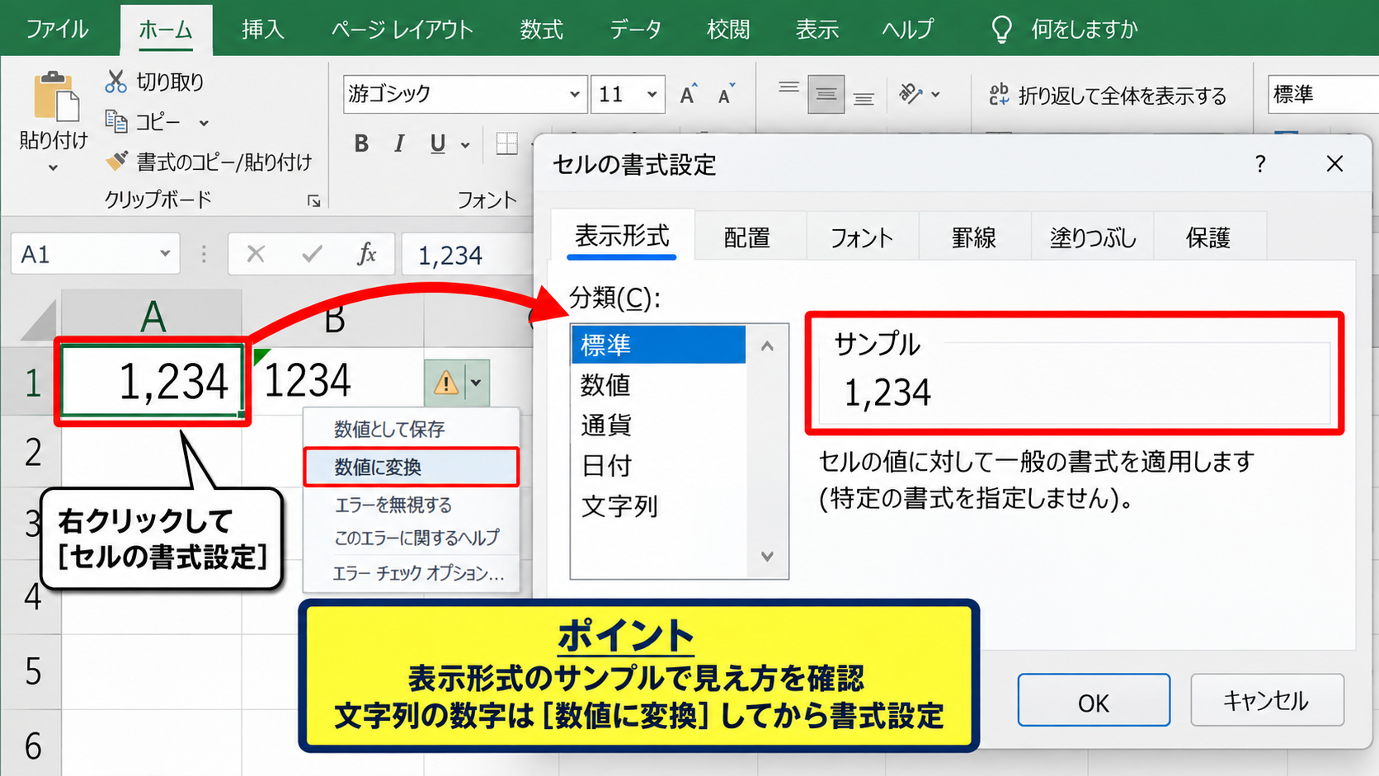Open the 配置 tab in the dialog
Viewport: 1379px width, 776px height.
747,238
